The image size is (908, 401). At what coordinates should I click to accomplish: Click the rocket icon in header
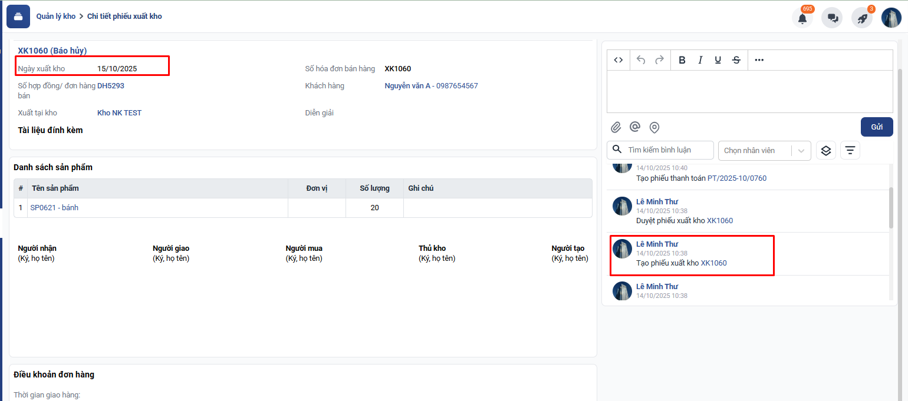[x=862, y=18]
